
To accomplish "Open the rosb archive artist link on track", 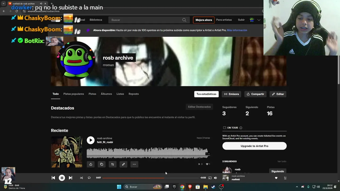I will [x=104, y=138].
